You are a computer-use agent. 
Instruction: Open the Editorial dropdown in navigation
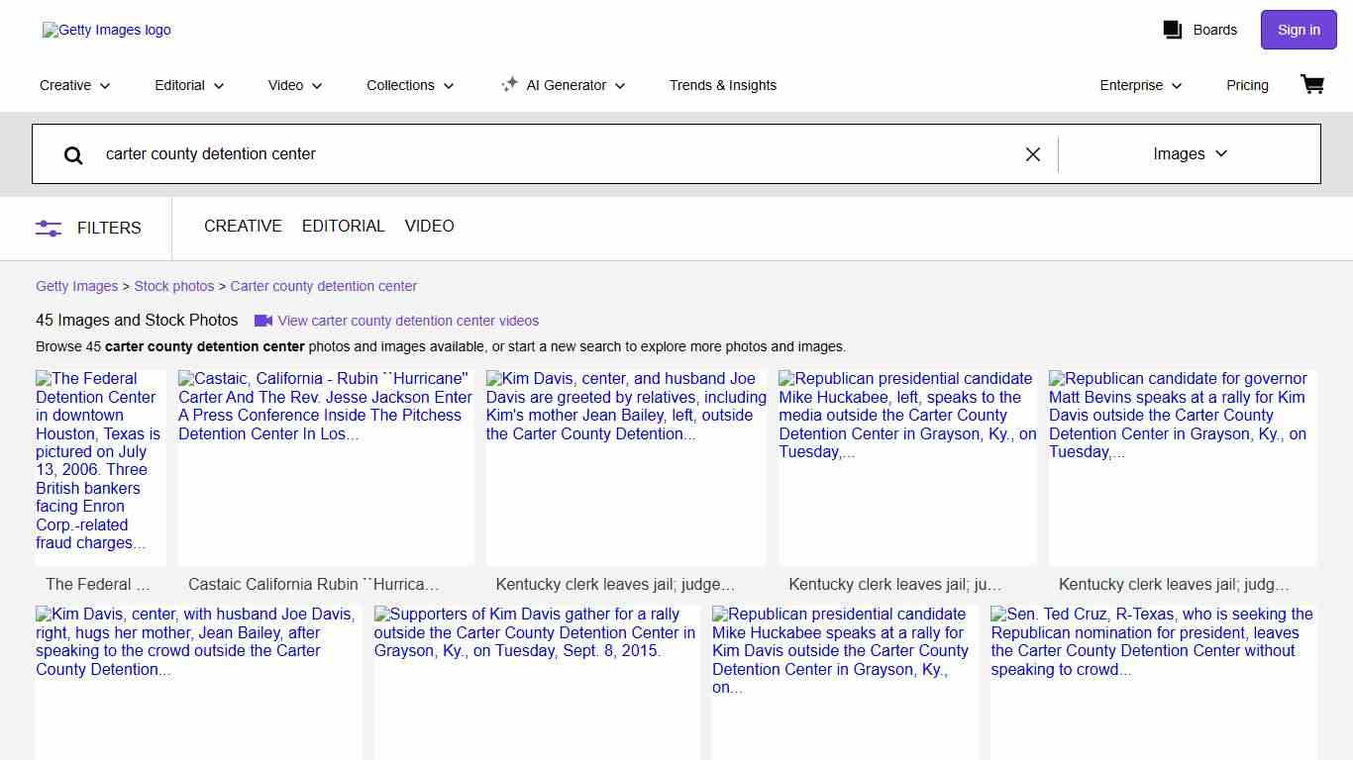pyautogui.click(x=189, y=85)
